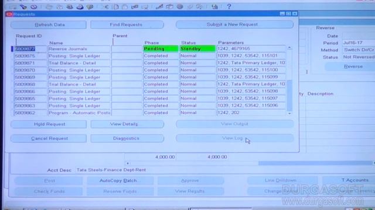The height and width of the screenshot is (210, 375).
Task: Click the New record toolbar icon
Action: coord(13,6)
